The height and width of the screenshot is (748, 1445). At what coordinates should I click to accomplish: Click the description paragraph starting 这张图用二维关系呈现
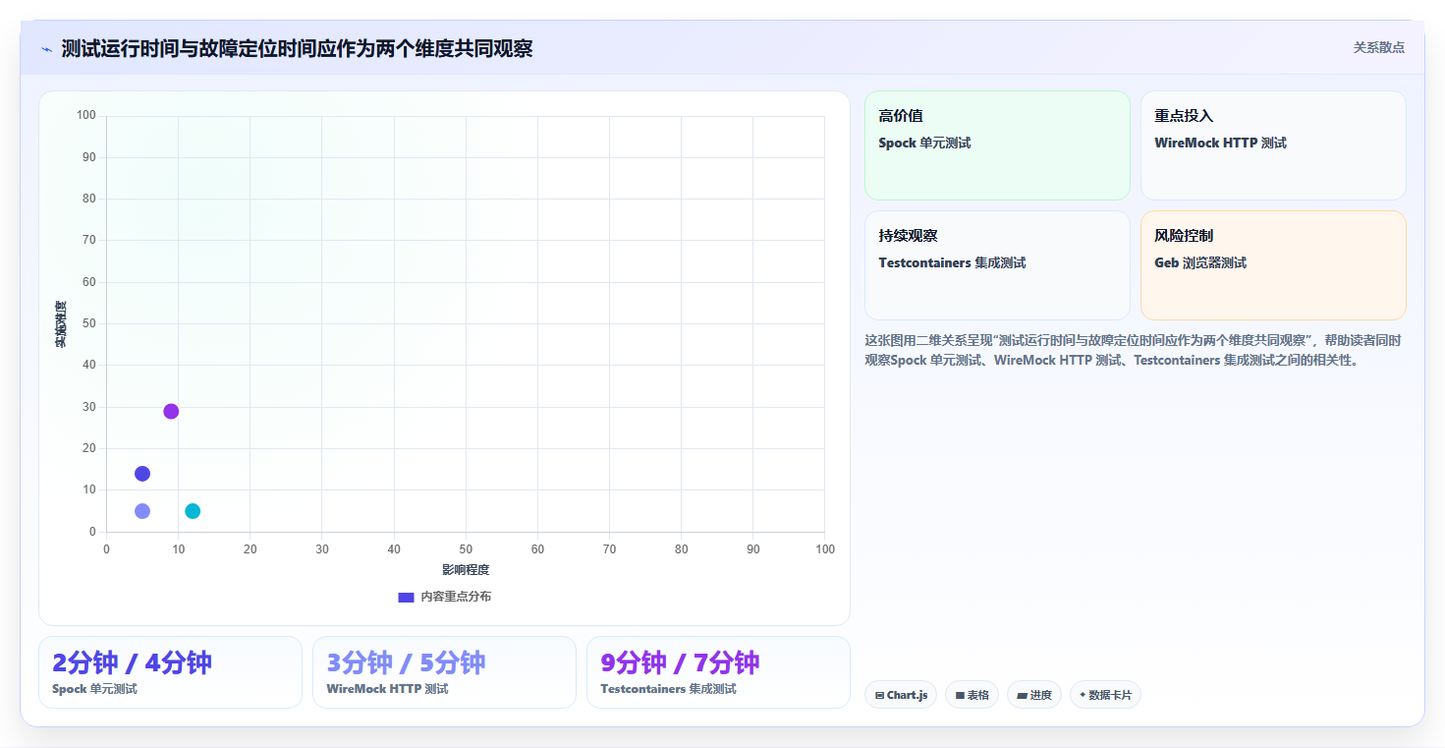1133,350
